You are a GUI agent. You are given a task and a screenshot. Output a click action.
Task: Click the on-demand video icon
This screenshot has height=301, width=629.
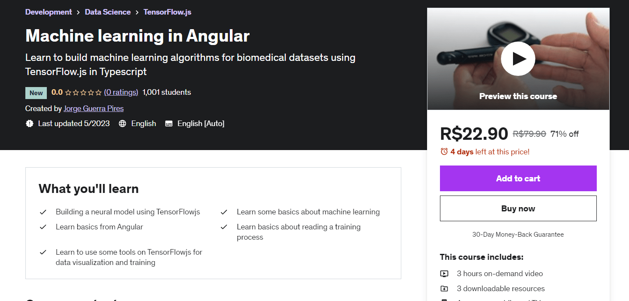[444, 274]
